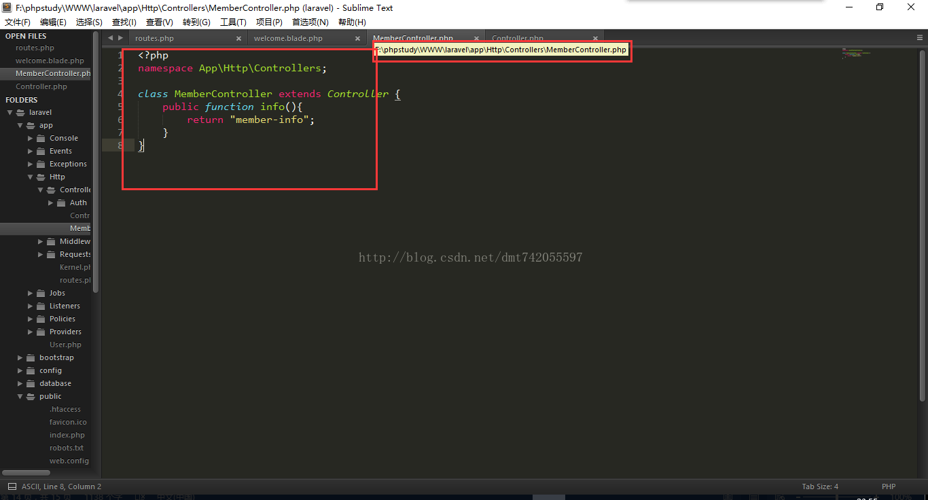928x500 pixels.
Task: Click the Console folder icon
Action: (41, 139)
